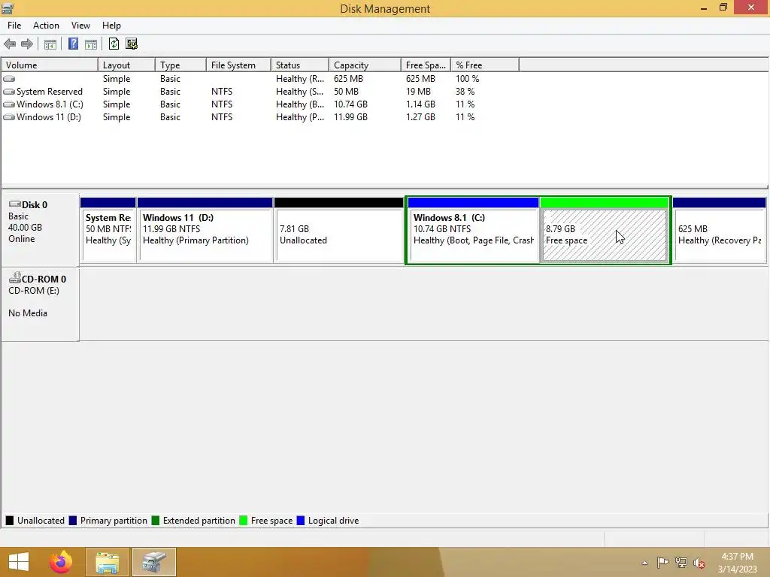Sort by the % Free column header

point(485,65)
